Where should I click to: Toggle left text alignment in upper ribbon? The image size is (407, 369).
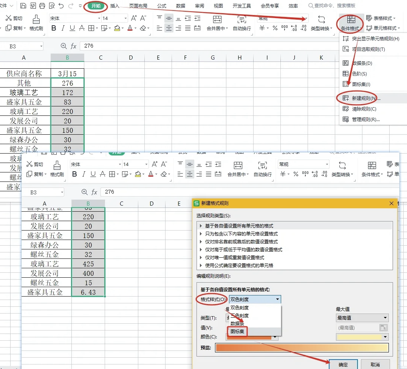[x=159, y=28]
